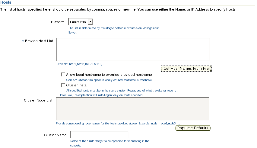Focus the Cluster Name input field

pyautogui.click(x=99, y=135)
